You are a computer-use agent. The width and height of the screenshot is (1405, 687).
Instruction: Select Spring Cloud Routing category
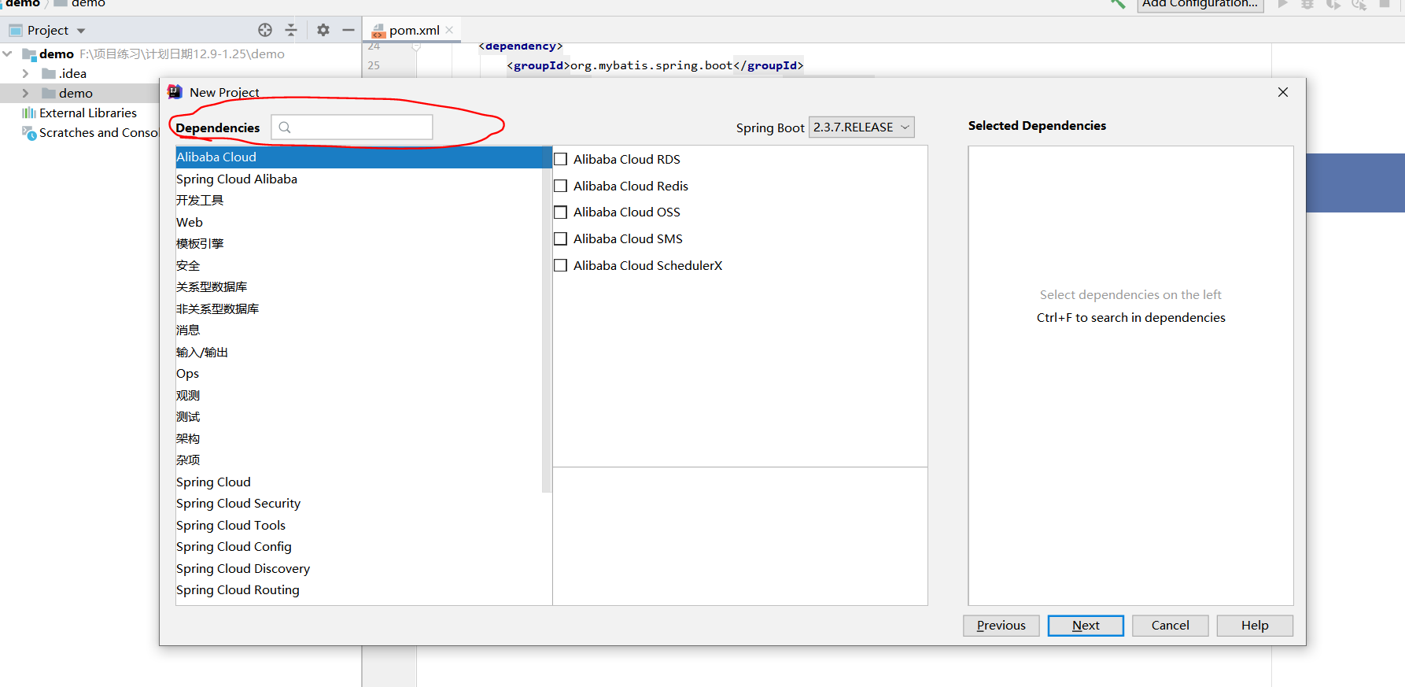pyautogui.click(x=363, y=590)
